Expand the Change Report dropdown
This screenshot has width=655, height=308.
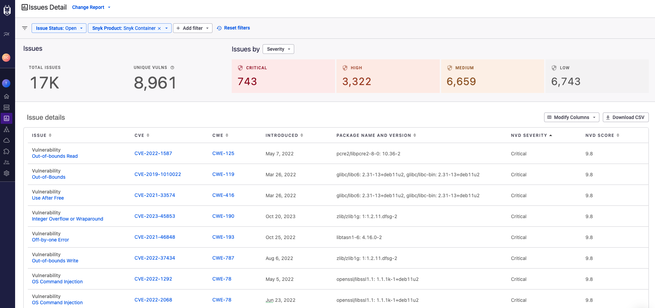tap(91, 7)
